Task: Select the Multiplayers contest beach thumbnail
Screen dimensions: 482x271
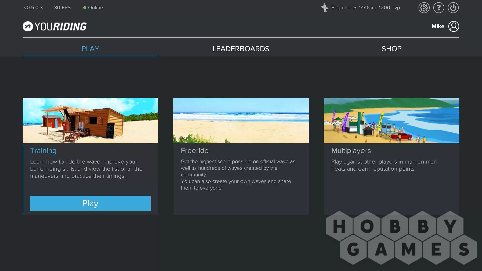Action: point(392,120)
